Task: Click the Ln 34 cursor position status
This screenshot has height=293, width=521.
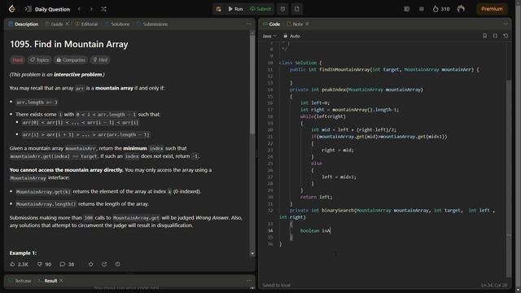Action: coord(494,285)
